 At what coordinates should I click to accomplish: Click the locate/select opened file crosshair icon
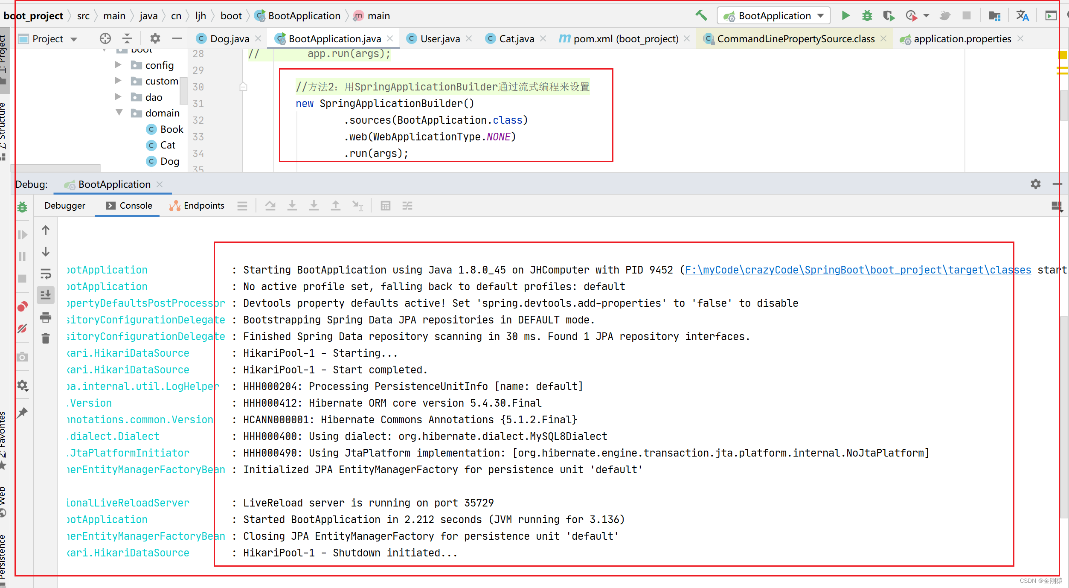(105, 39)
